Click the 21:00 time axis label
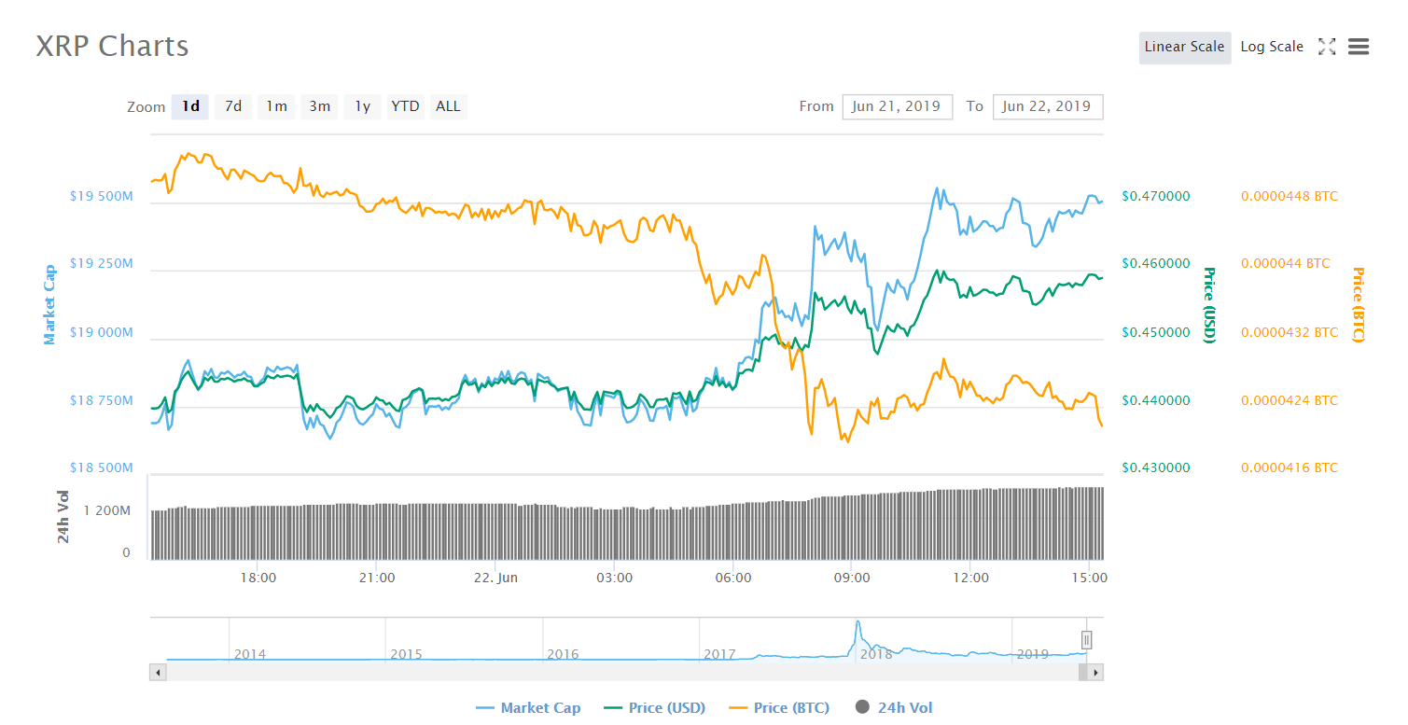1408x725 pixels. point(377,579)
